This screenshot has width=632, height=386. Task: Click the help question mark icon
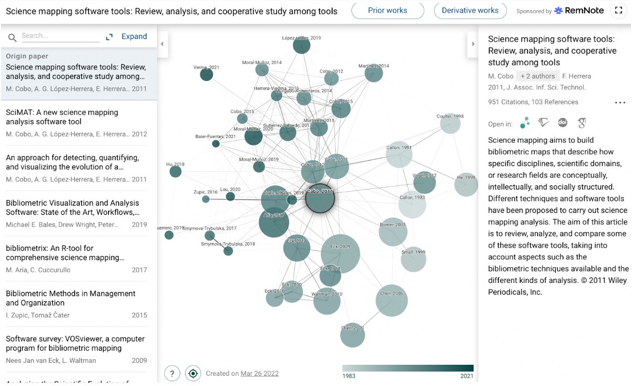click(172, 373)
